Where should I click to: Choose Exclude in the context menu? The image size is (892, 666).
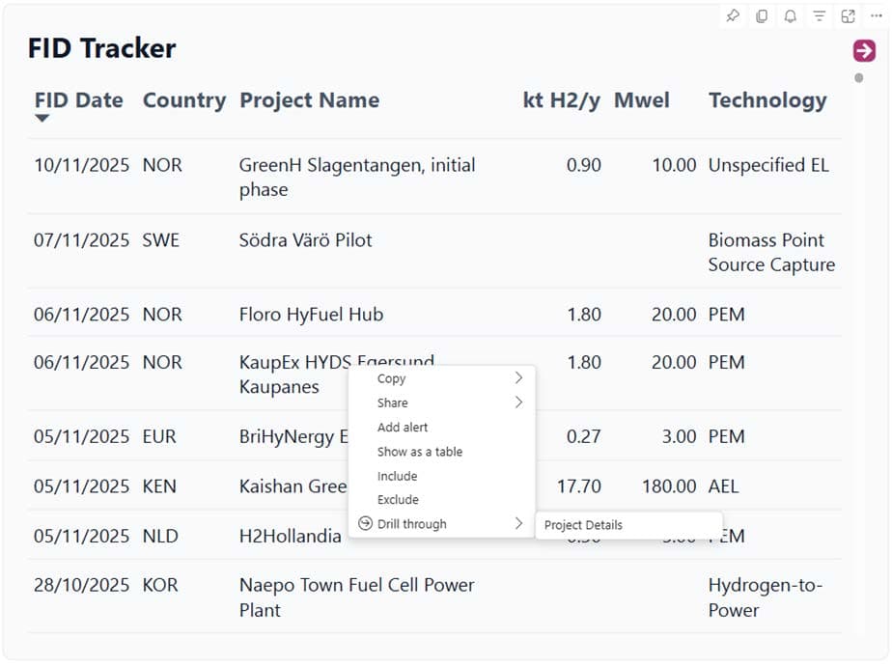point(398,500)
